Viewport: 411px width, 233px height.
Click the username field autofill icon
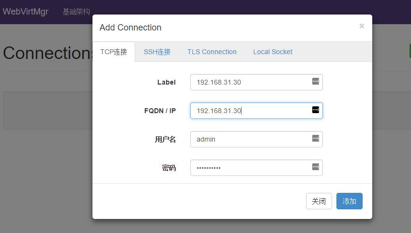click(x=316, y=139)
